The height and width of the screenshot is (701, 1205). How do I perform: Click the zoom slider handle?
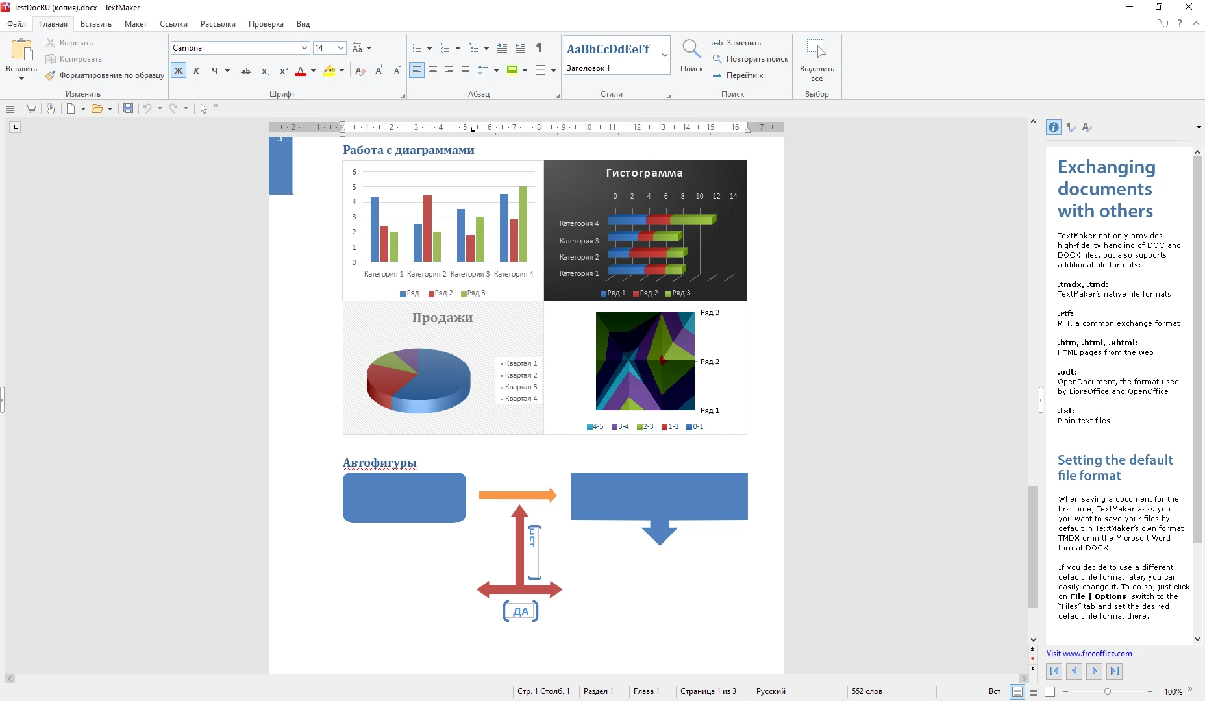coord(1108,692)
